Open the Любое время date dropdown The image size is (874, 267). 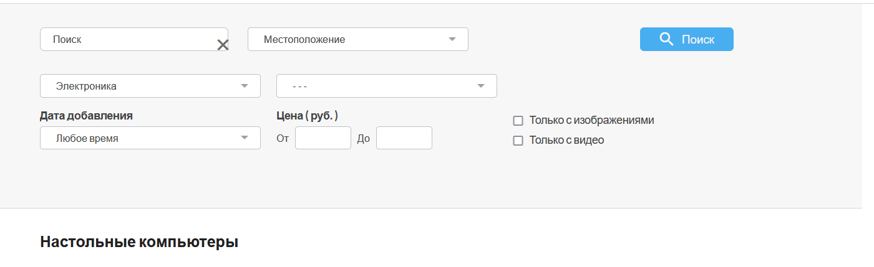pos(143,138)
